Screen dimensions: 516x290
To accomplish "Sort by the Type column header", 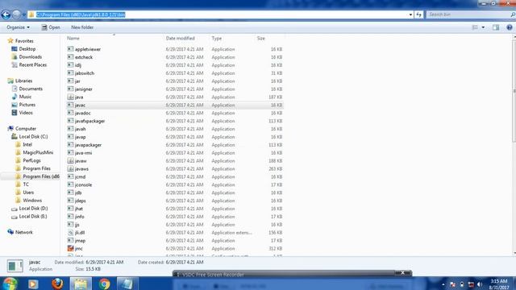I will [x=217, y=38].
